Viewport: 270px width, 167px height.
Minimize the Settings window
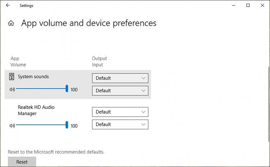coord(231,5)
